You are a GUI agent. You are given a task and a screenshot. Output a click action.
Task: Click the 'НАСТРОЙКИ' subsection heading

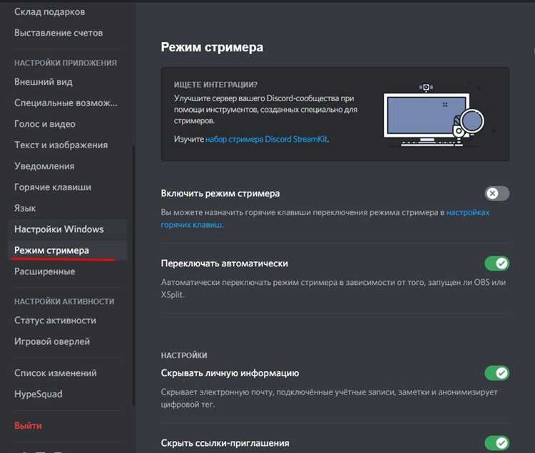(184, 355)
